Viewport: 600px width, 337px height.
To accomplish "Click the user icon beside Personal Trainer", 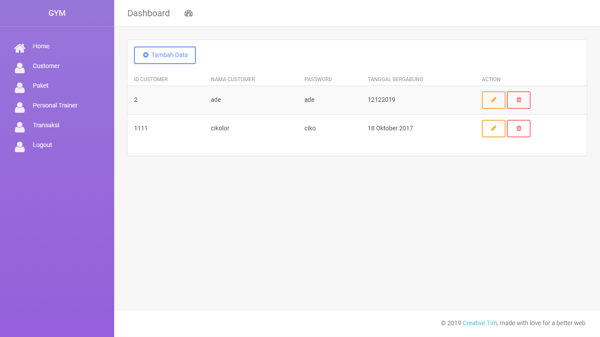I will [x=20, y=107].
